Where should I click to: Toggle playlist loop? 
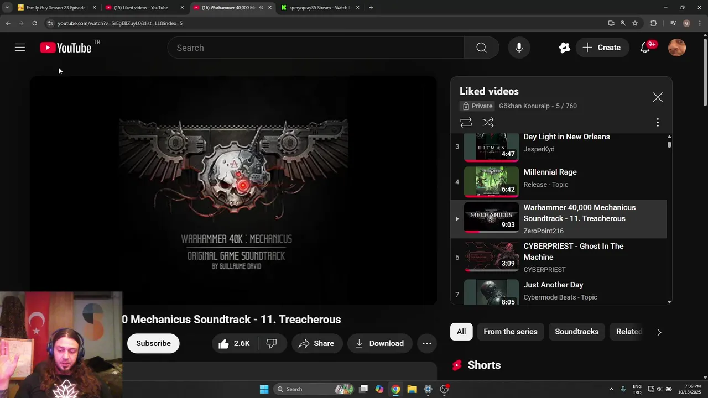[466, 122]
